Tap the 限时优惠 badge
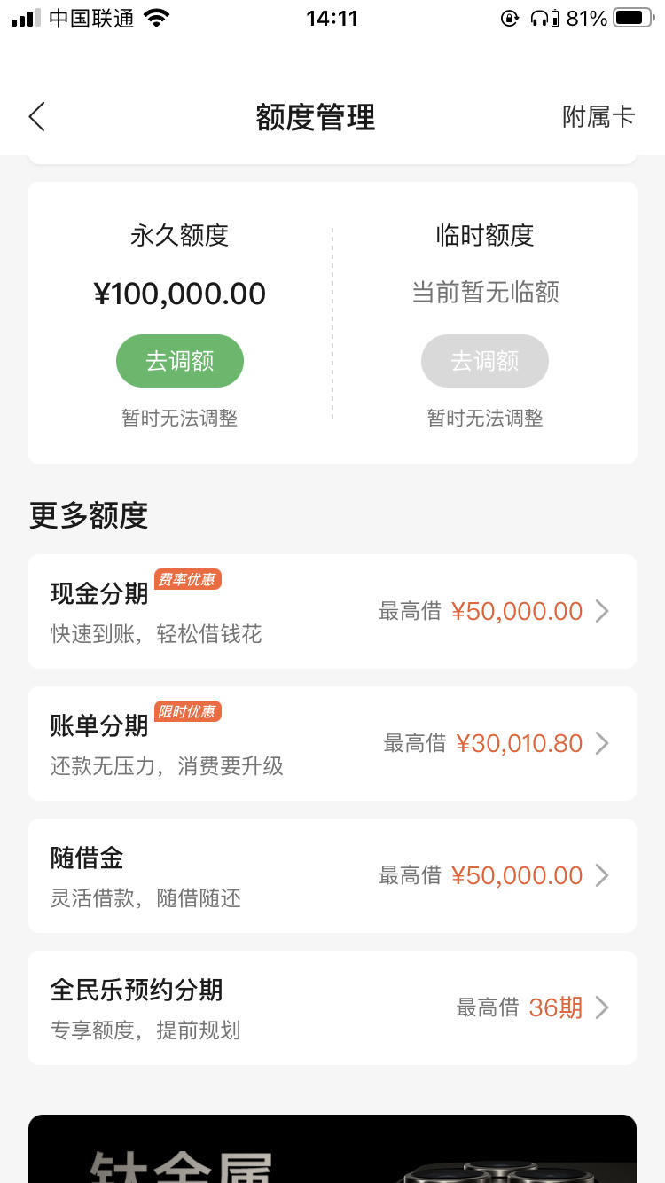Screen dimensions: 665x1183 187,711
